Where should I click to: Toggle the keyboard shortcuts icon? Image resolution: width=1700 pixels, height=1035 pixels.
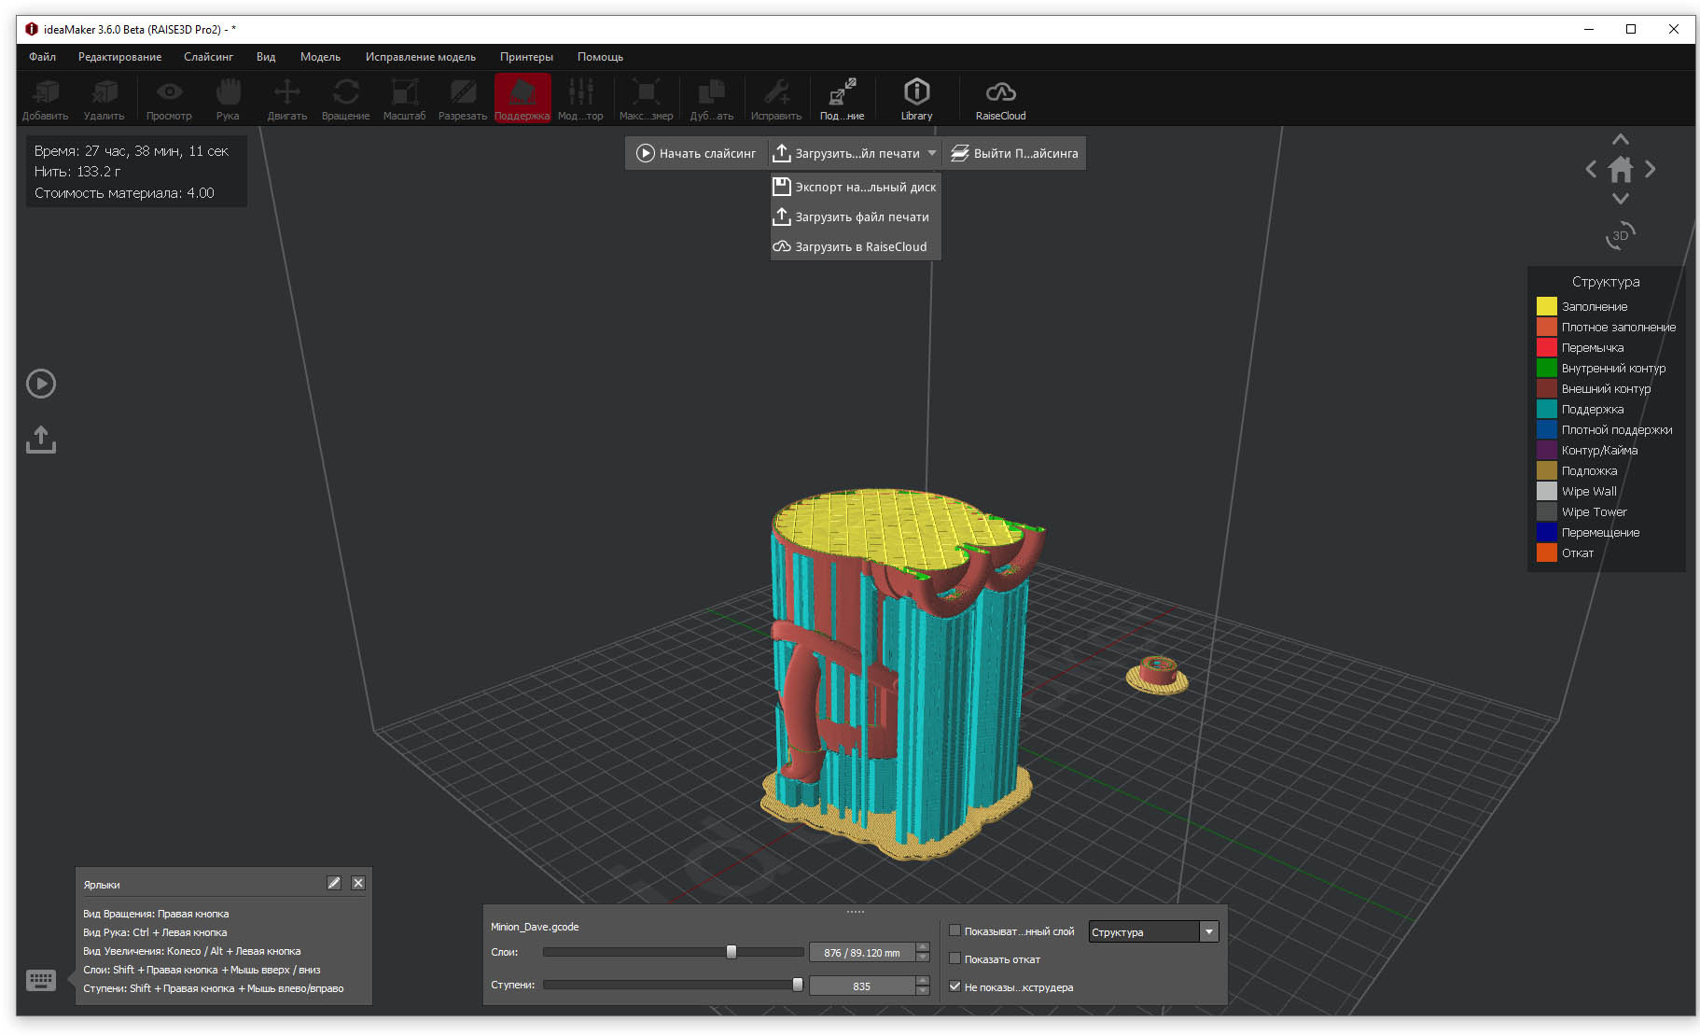[41, 980]
